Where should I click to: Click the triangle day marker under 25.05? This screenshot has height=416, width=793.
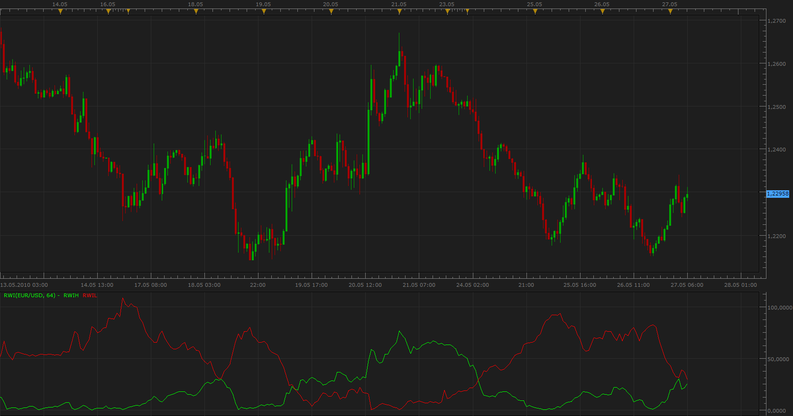(535, 12)
